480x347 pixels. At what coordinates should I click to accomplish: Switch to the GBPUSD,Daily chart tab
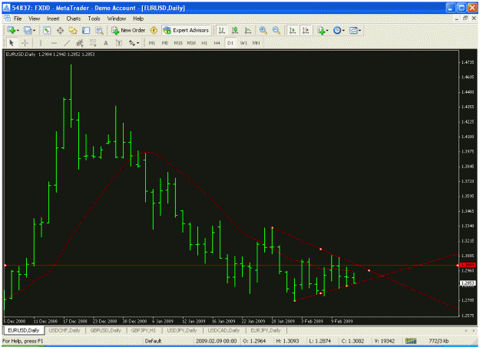click(x=106, y=330)
